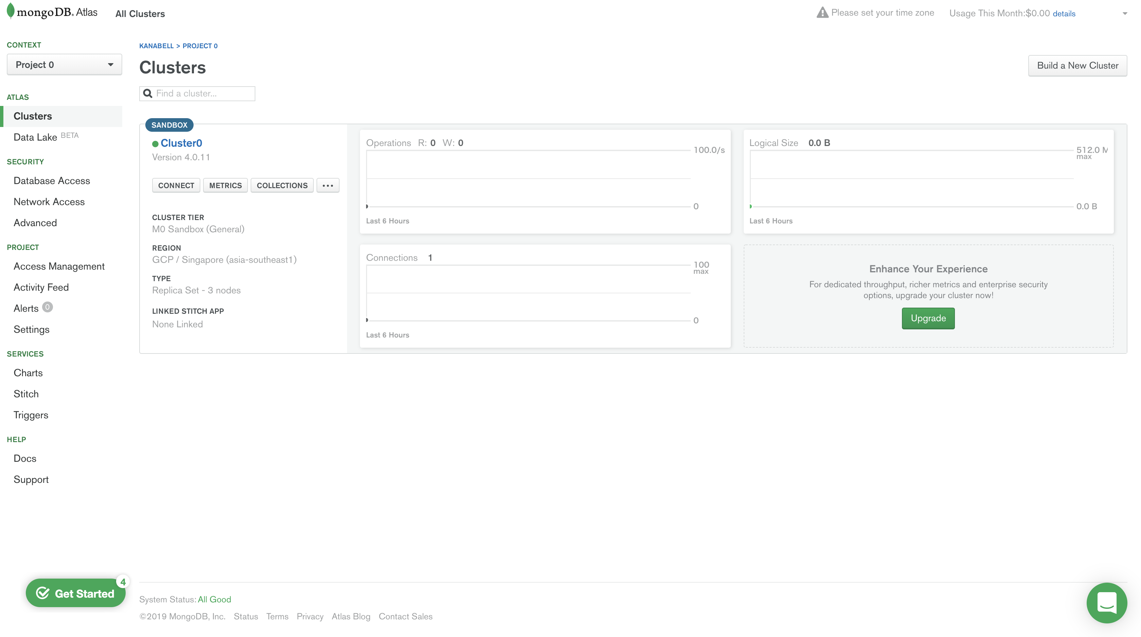Click the Replica Set - 3 nodes text

click(196, 290)
